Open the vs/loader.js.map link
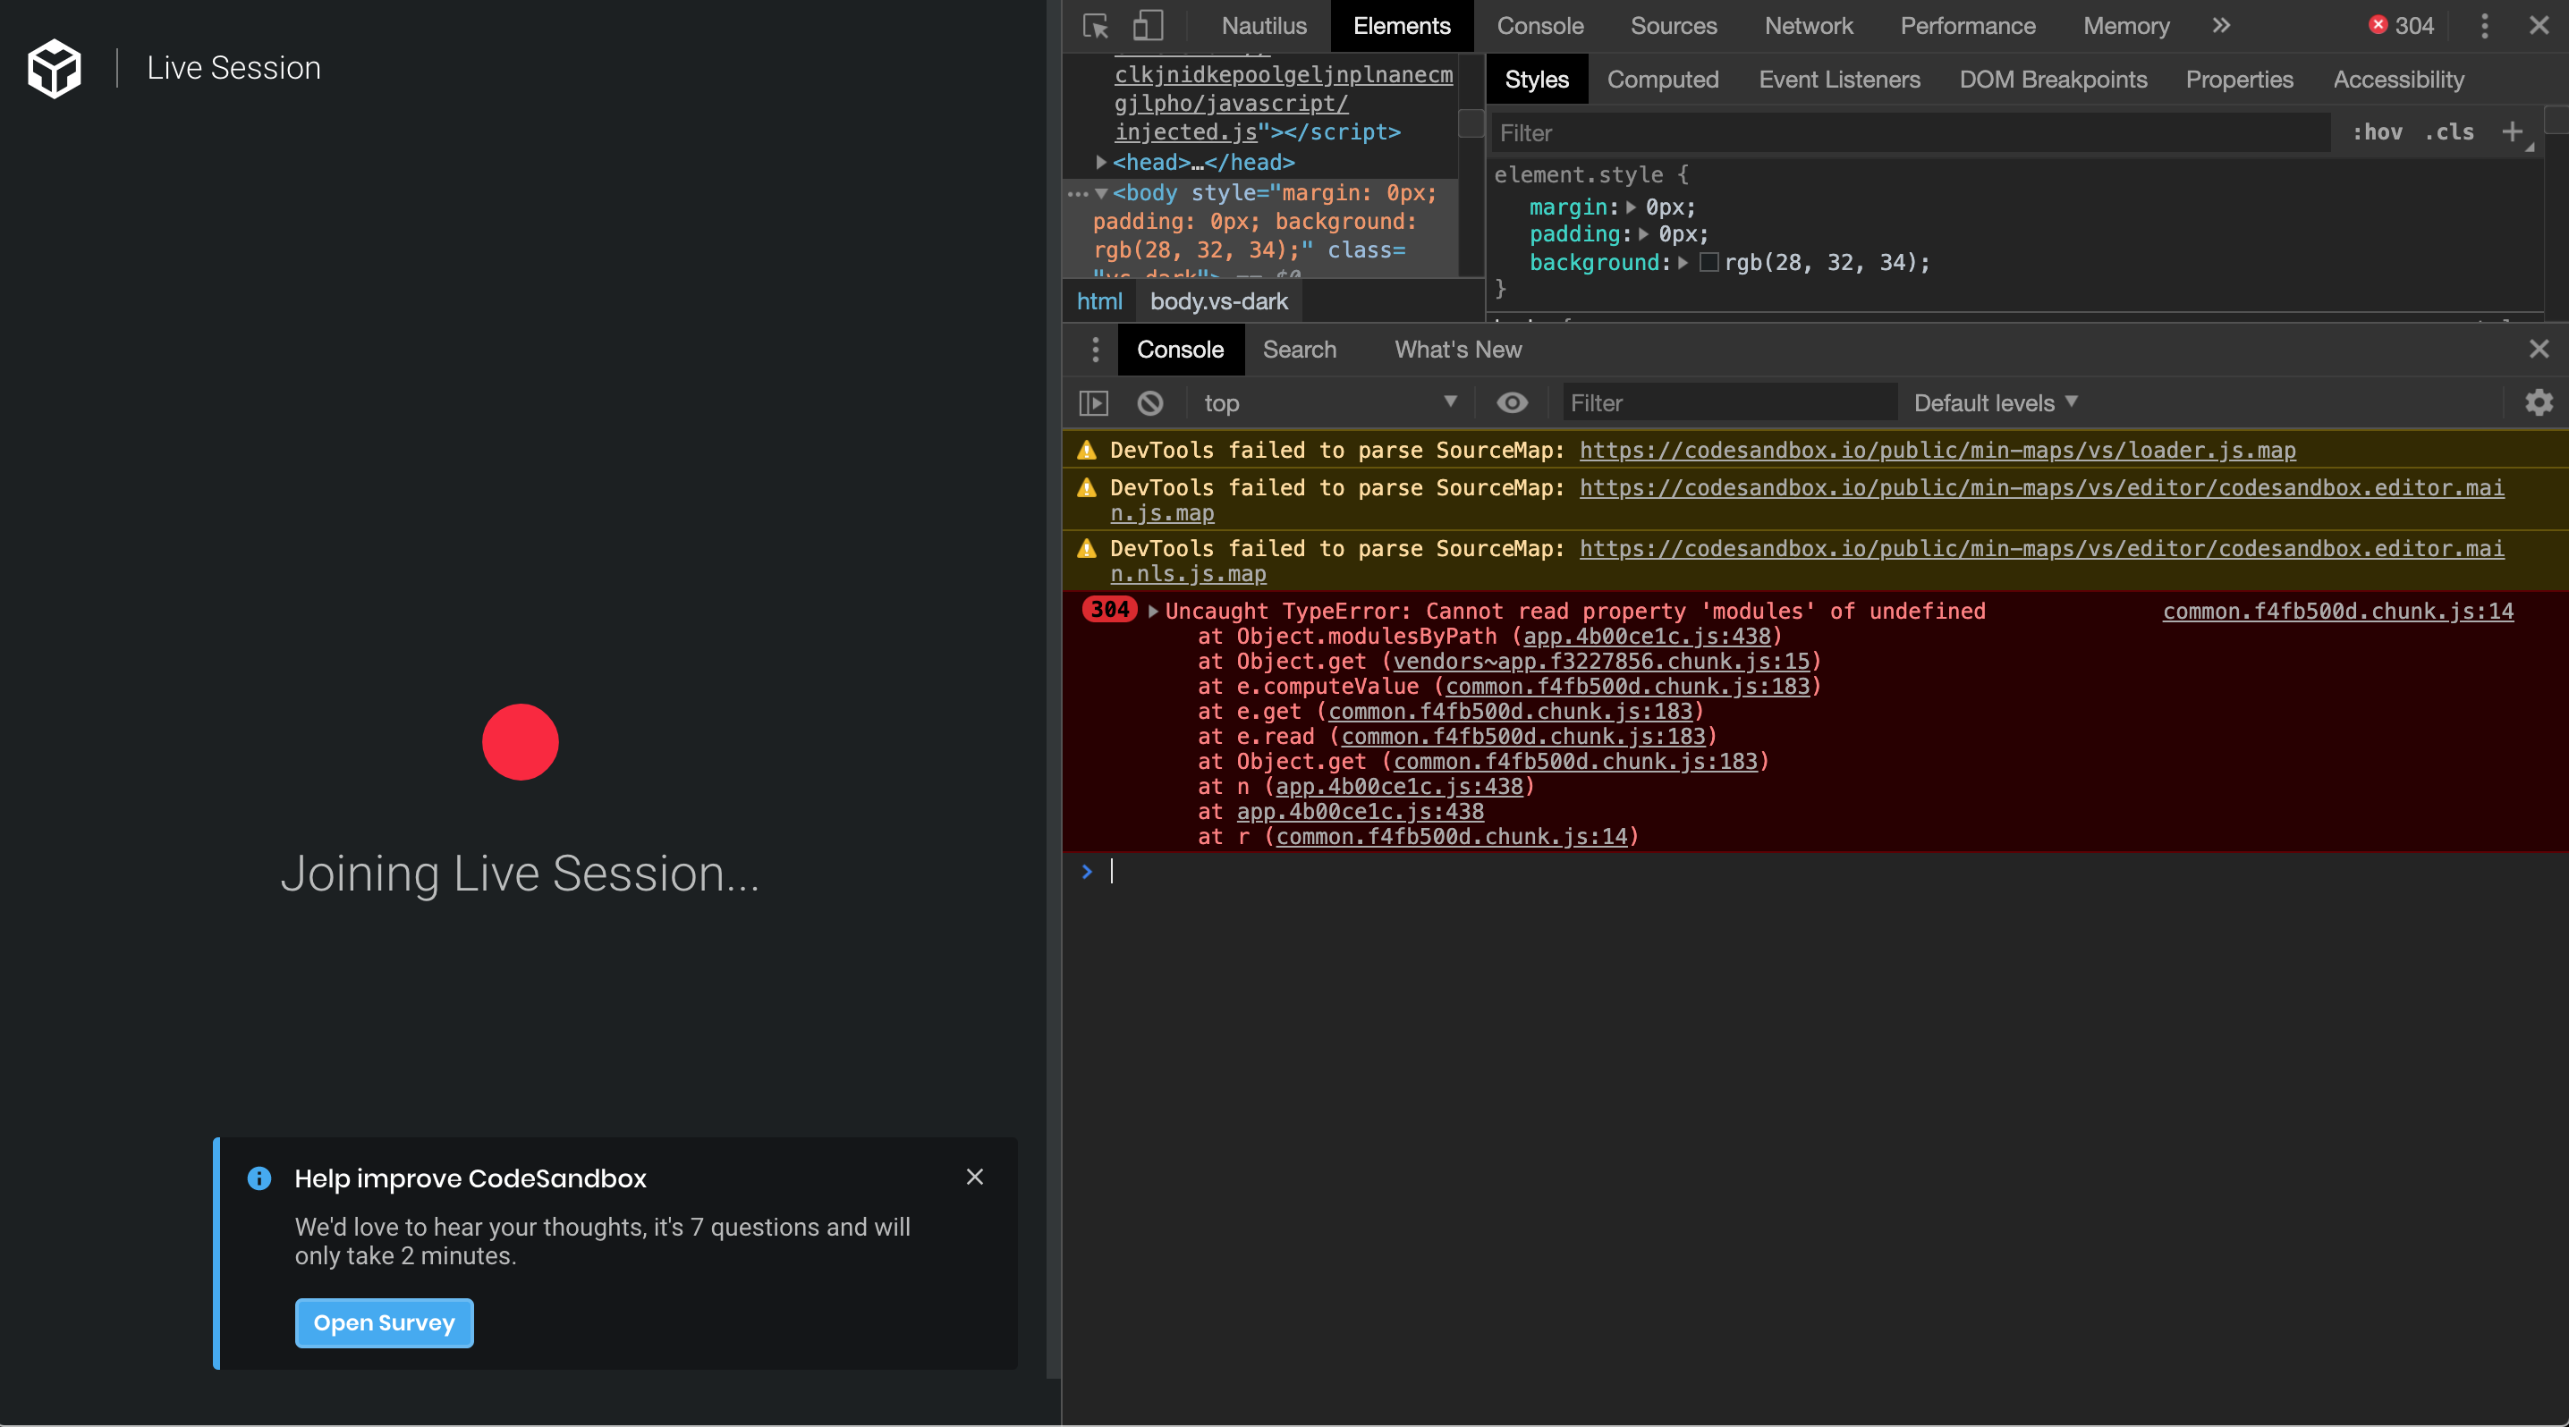This screenshot has height=1427, width=2569. tap(1935, 451)
